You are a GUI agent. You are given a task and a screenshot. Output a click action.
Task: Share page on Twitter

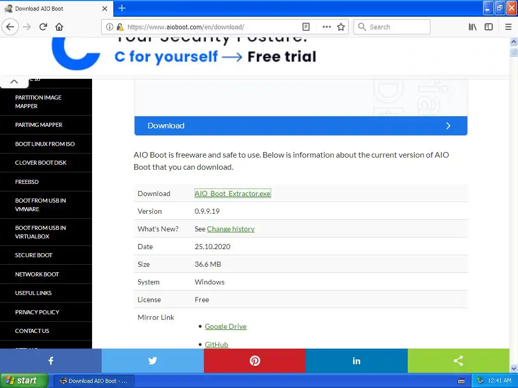[x=153, y=361]
